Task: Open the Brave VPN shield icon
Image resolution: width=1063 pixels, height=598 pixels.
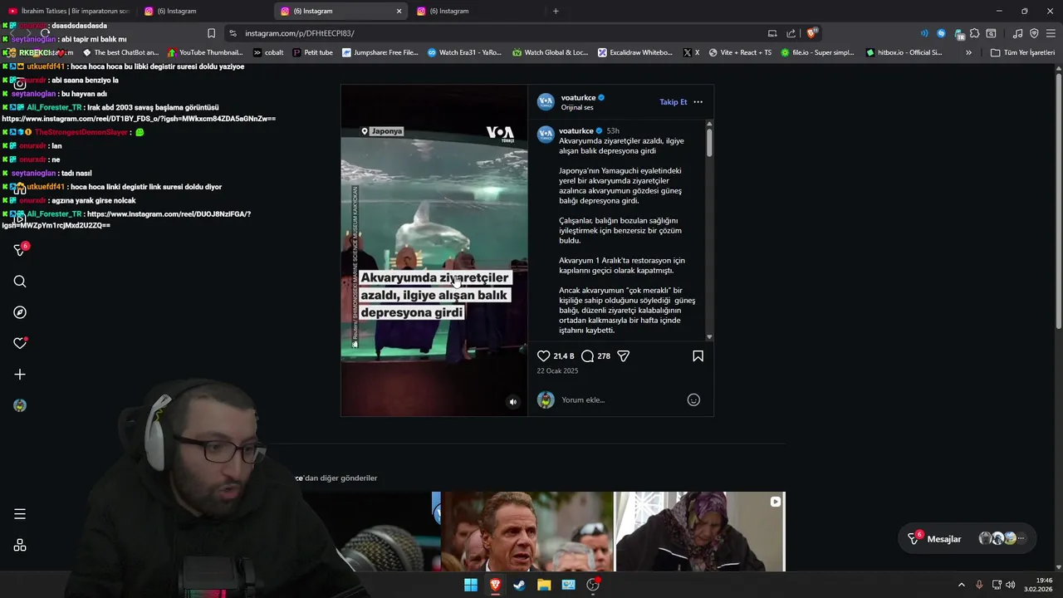Action: pyautogui.click(x=1034, y=33)
